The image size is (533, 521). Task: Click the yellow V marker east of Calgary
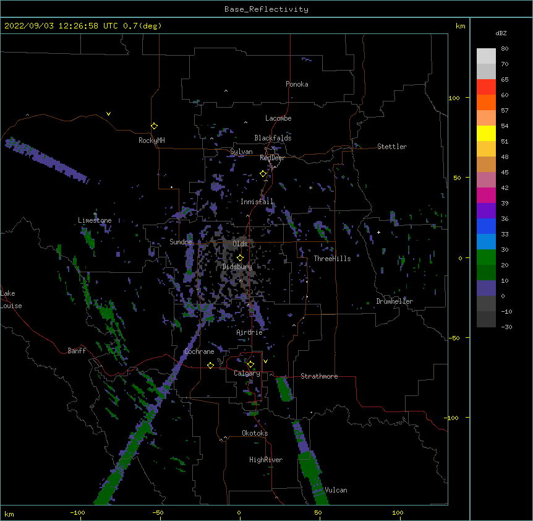click(x=265, y=361)
